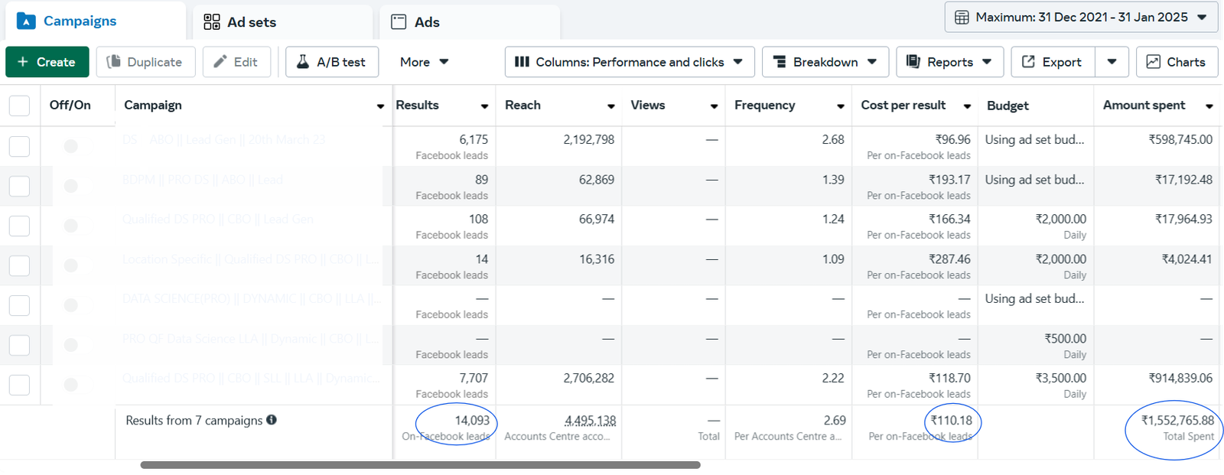
Task: Toggle the first campaign's Off/On switch
Action: coord(71,146)
